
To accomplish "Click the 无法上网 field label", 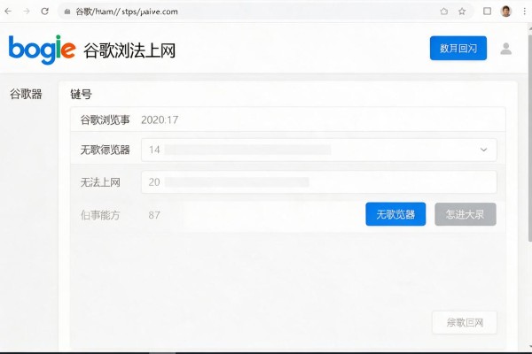I will [x=100, y=182].
